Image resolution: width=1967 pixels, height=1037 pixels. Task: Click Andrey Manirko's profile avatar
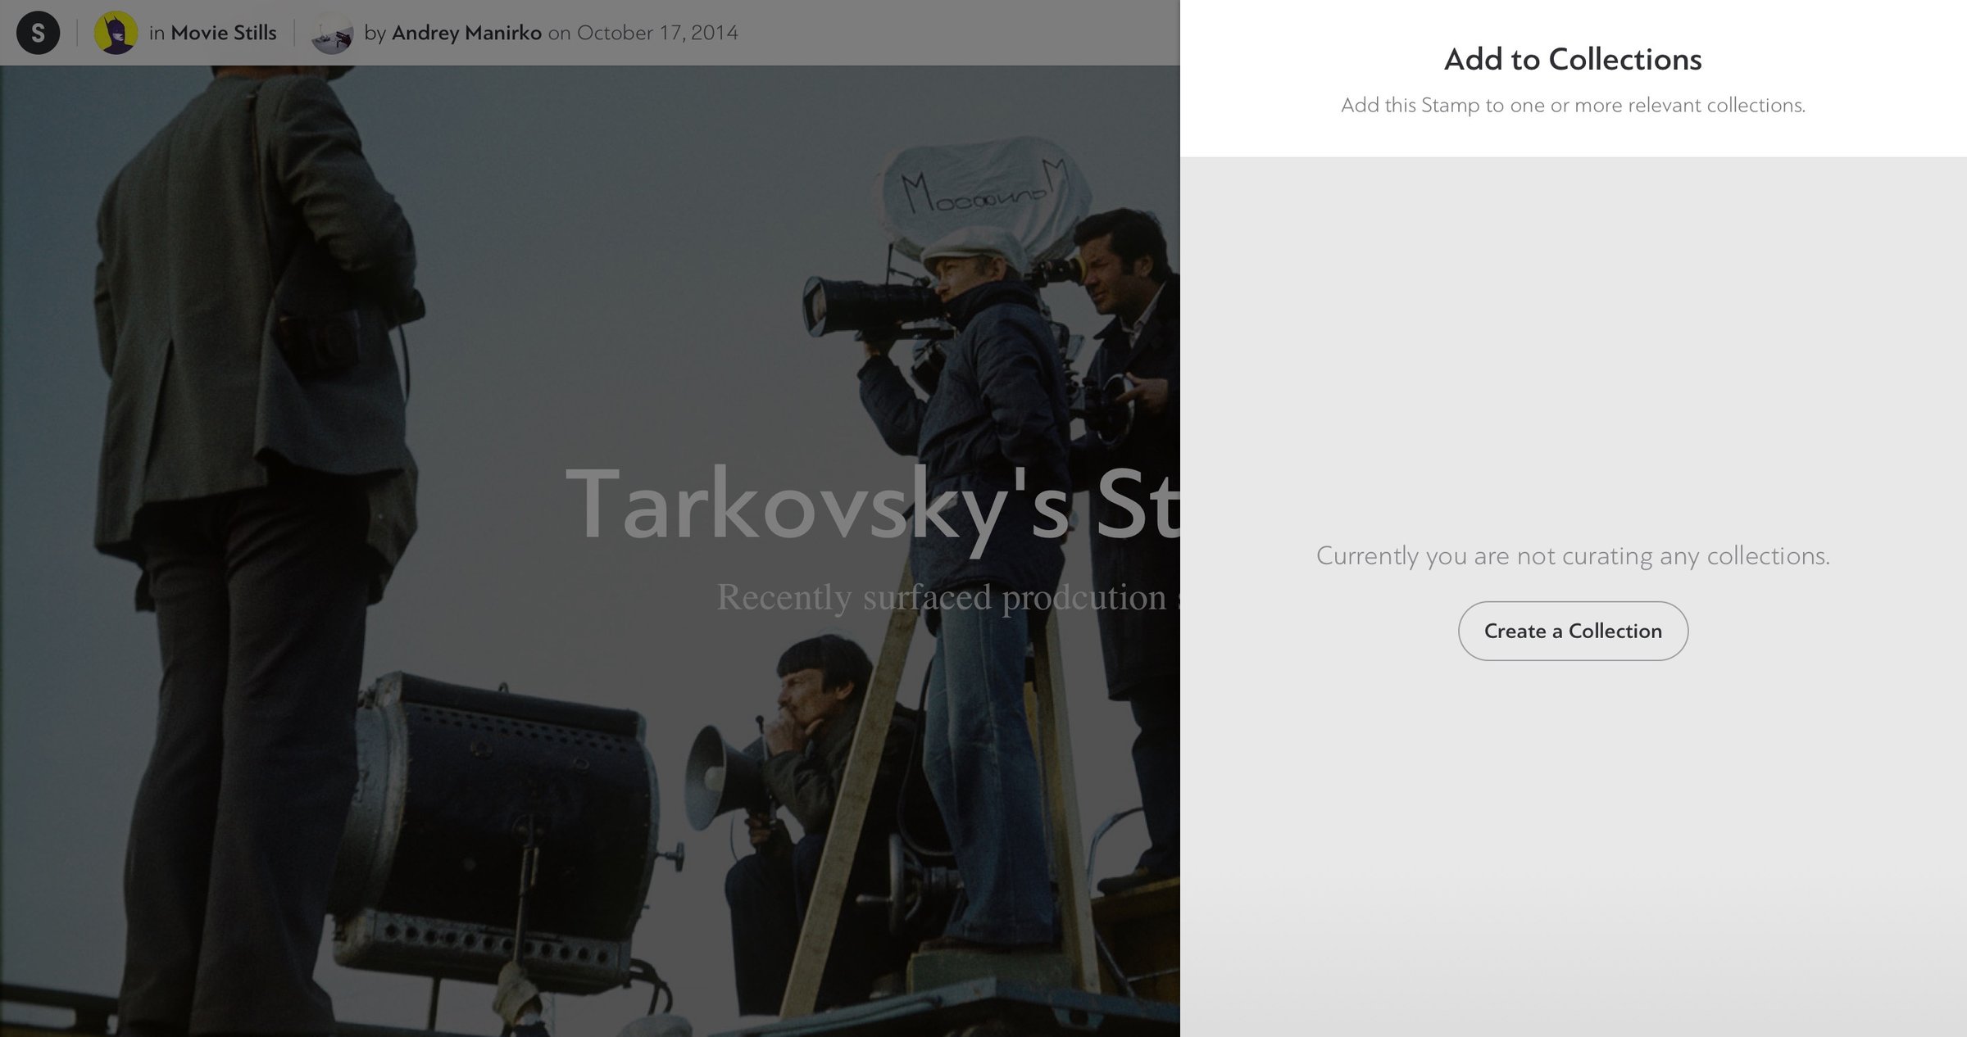(332, 33)
